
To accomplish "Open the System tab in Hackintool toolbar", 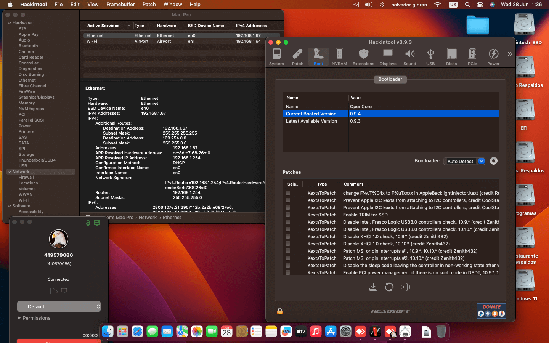I will pyautogui.click(x=276, y=57).
